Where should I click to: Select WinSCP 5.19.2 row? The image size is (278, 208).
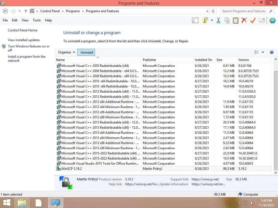click(x=163, y=169)
